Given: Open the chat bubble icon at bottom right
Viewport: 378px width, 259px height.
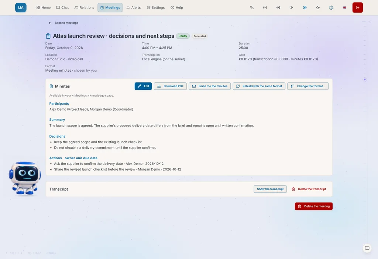Looking at the screenshot, I should coord(367,248).
